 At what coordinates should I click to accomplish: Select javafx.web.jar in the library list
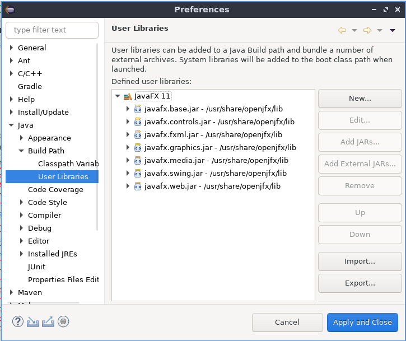coord(212,186)
